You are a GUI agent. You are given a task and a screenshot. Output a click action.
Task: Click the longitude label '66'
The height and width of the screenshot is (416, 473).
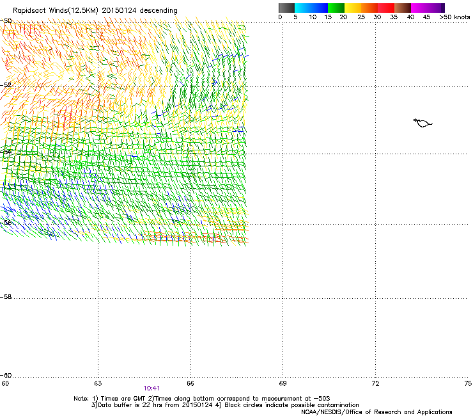click(x=190, y=383)
